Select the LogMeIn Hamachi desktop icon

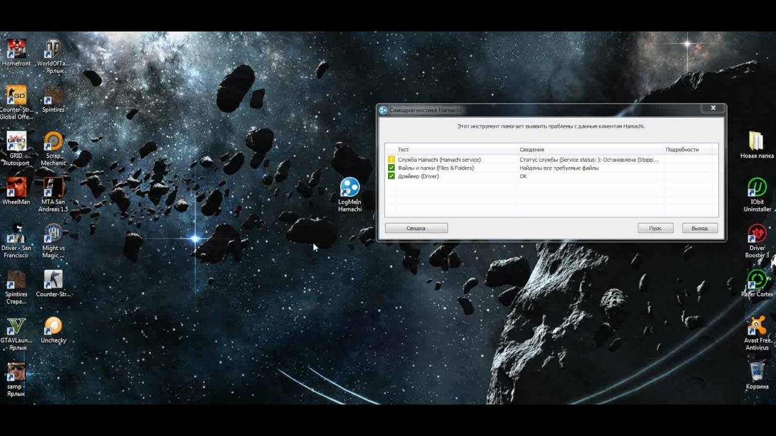(x=350, y=194)
